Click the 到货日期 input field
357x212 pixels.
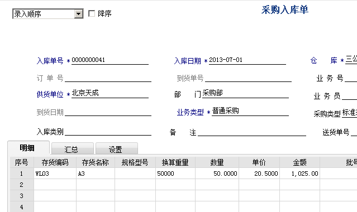click(x=108, y=112)
